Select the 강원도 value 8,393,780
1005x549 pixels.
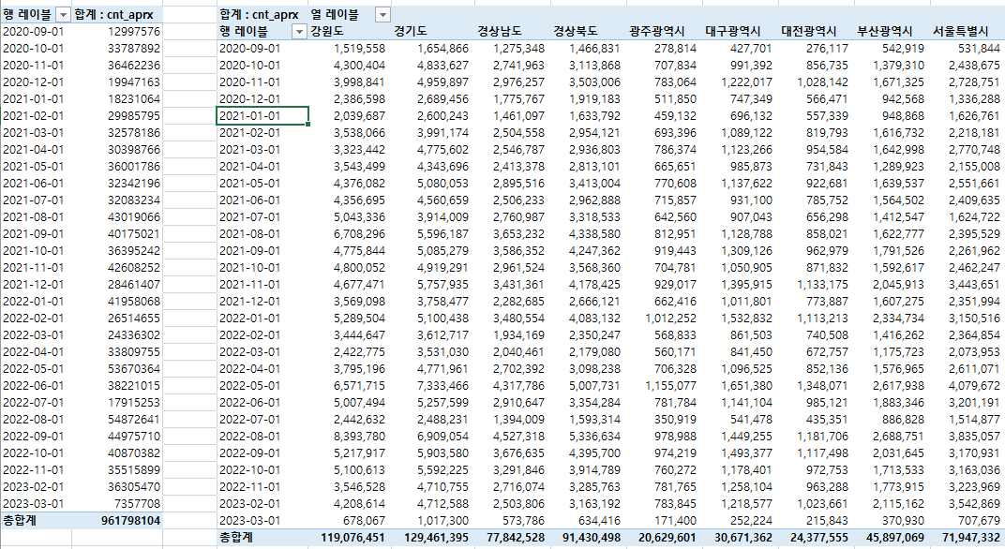point(360,437)
